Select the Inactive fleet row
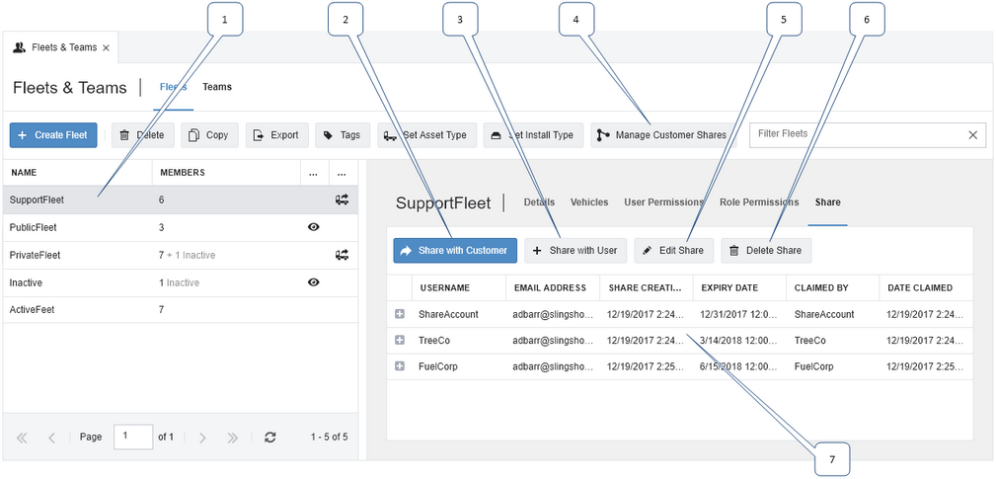Screen dimensions: 996x479 pyautogui.click(x=181, y=282)
